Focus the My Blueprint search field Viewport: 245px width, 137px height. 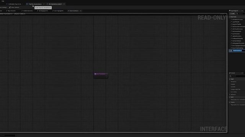241,14
